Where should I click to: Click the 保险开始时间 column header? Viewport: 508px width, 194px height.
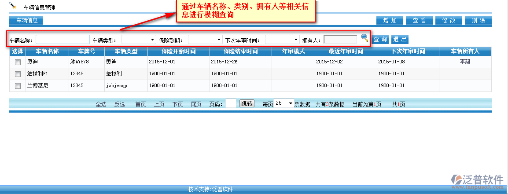[x=179, y=51]
